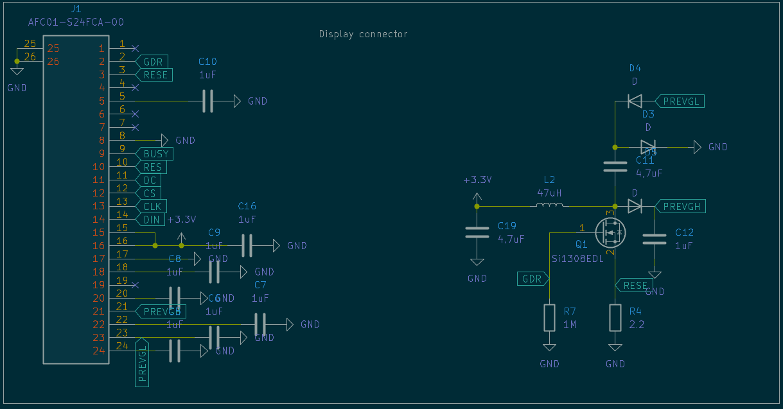Select the BUSY label on pin 9
The image size is (783, 409).
155,153
